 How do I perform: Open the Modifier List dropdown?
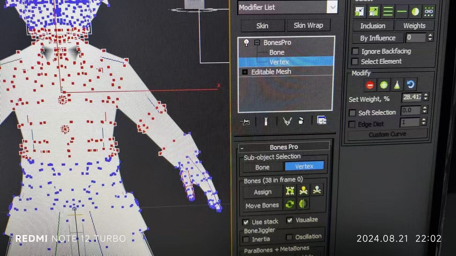coord(332,7)
